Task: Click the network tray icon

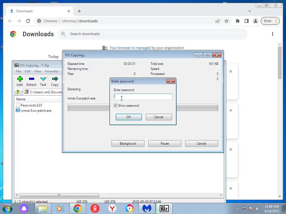Action: tap(244, 209)
